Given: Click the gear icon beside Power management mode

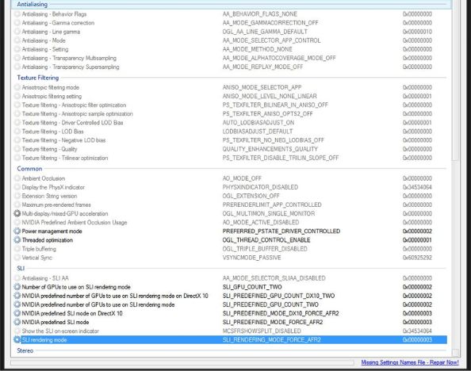Looking at the screenshot, I should [17, 231].
